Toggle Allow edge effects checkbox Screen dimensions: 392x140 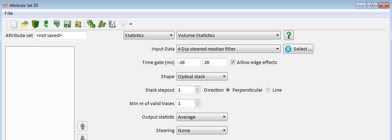click(x=233, y=63)
